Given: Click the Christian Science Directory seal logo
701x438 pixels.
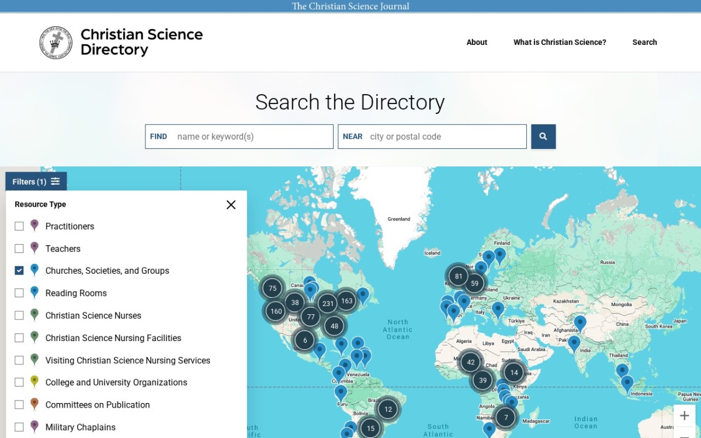Looking at the screenshot, I should click(55, 43).
